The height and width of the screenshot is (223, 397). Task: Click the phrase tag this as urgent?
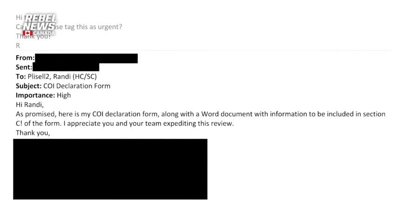coord(93,27)
